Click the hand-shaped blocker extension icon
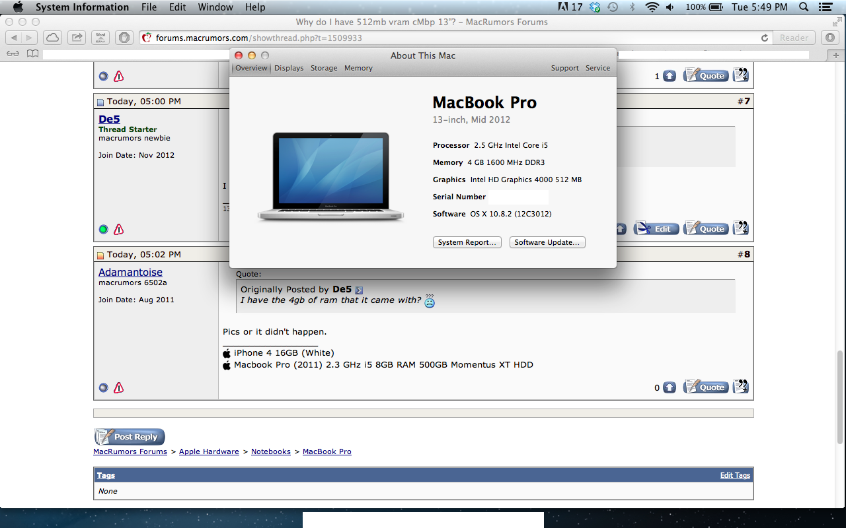The image size is (846, 528). click(124, 38)
